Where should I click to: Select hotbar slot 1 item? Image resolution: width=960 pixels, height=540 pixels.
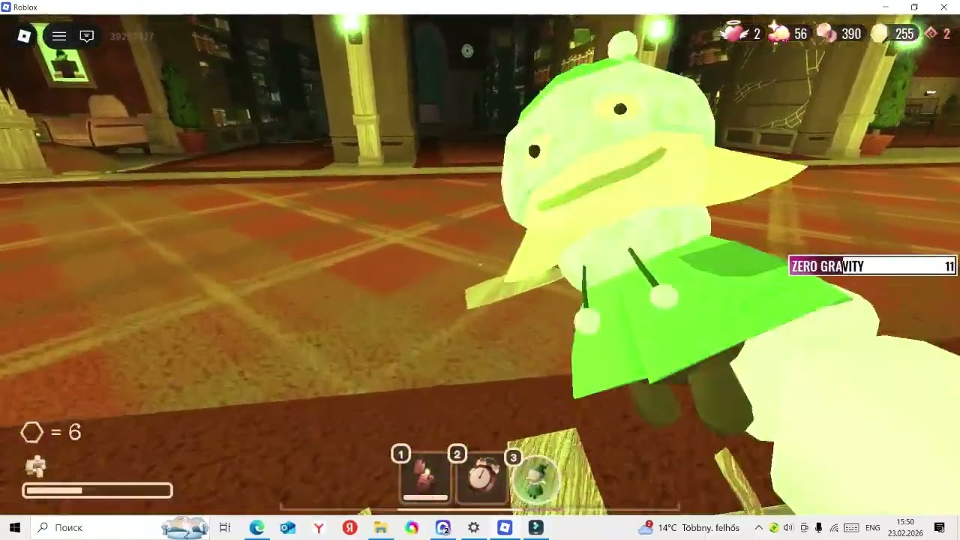tap(426, 478)
